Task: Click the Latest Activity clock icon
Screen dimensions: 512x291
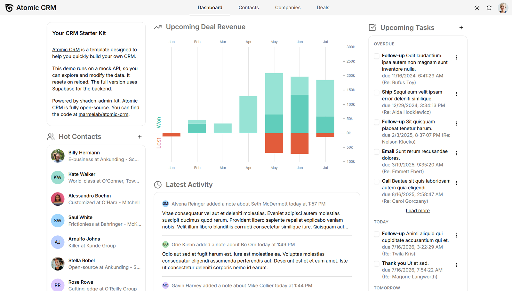Action: pos(158,185)
